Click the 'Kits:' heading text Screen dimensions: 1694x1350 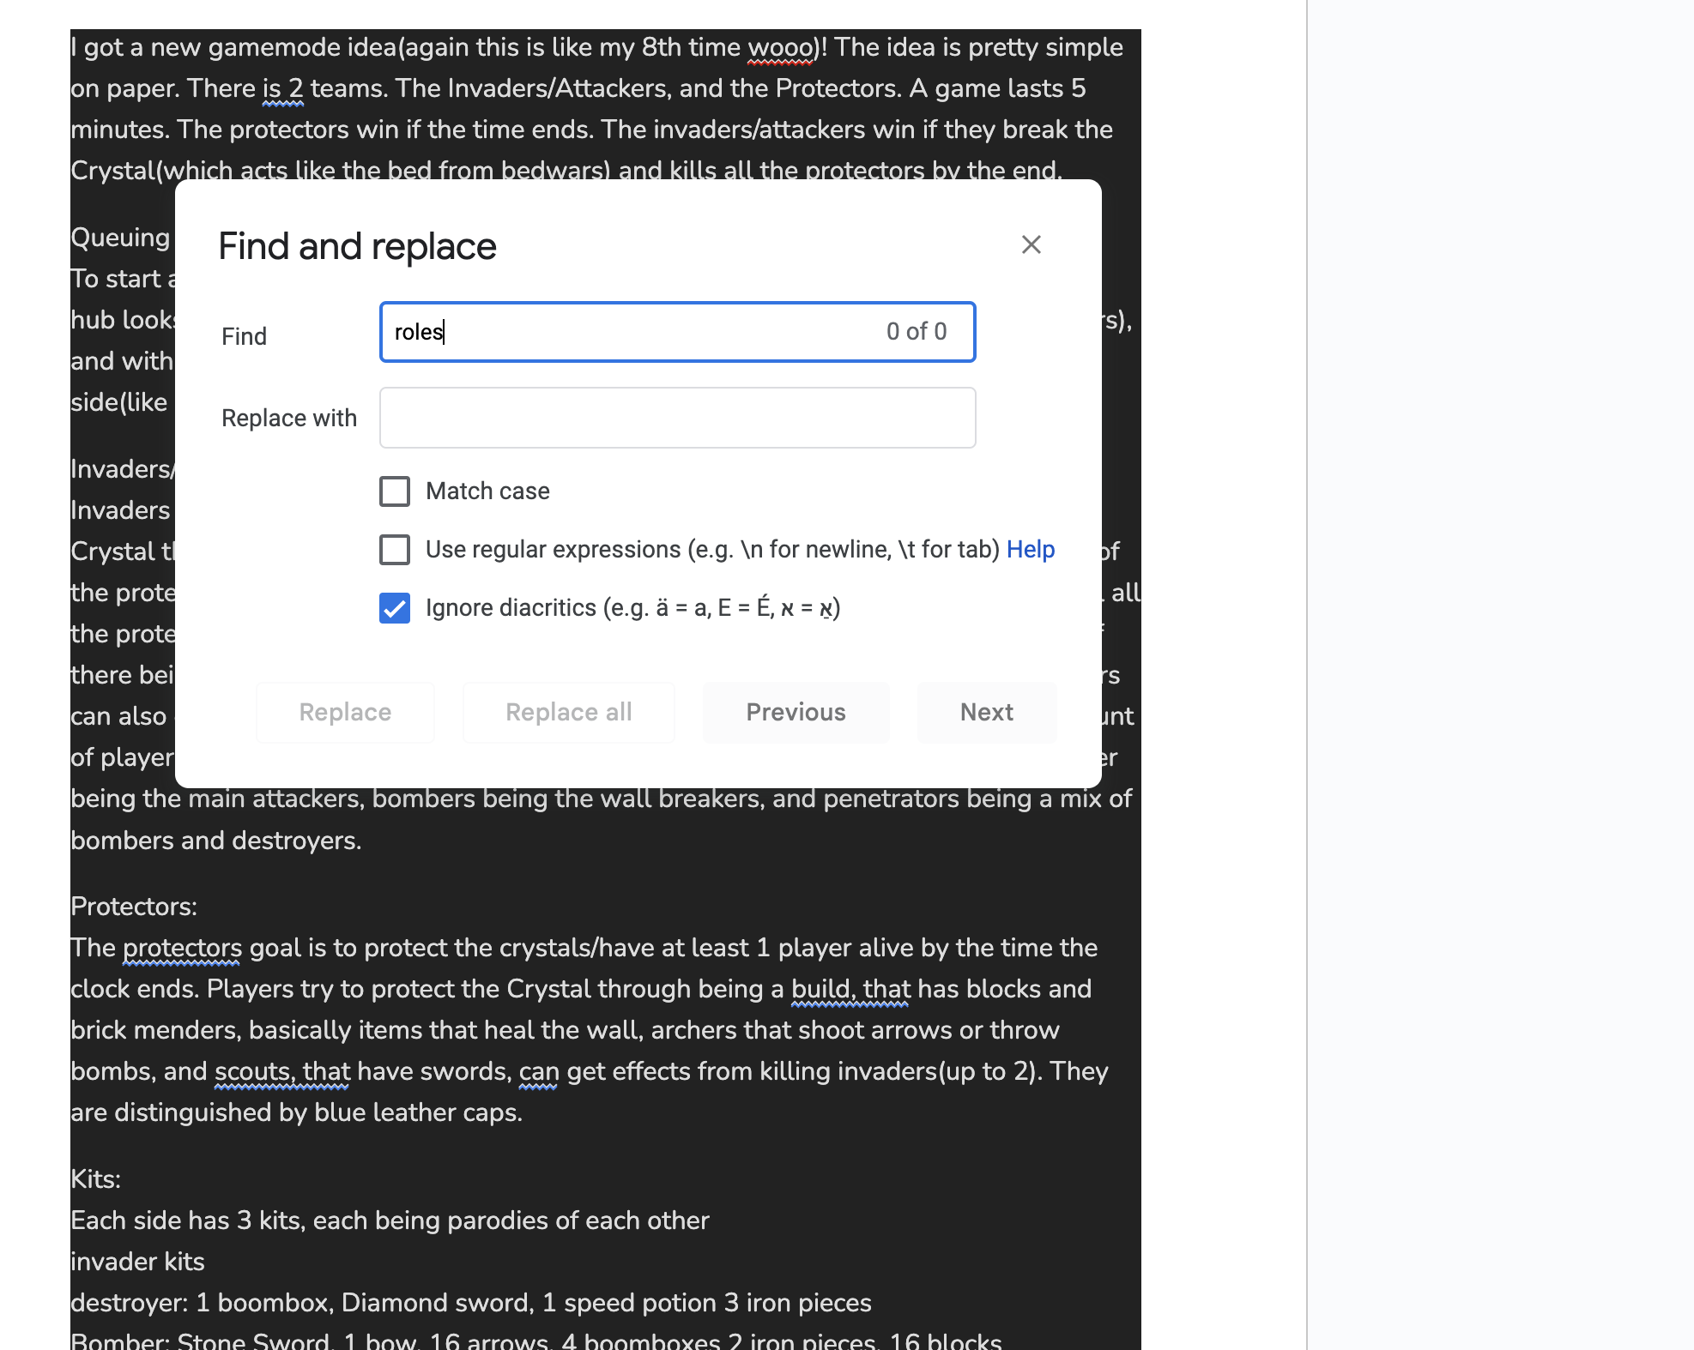click(95, 1179)
